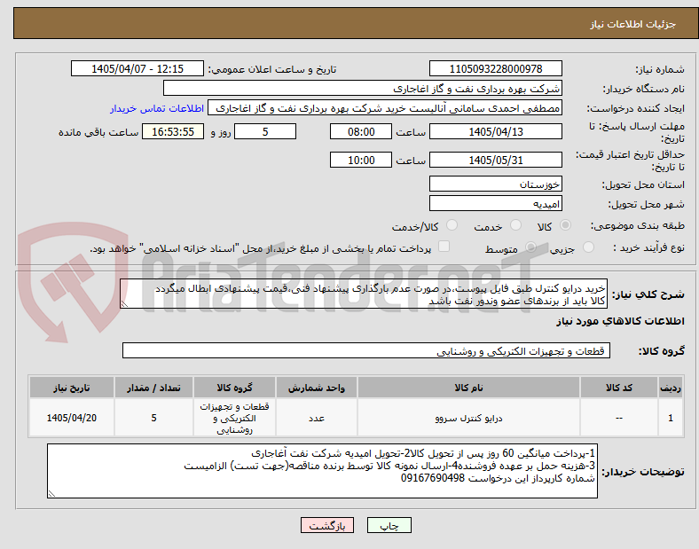
Task: Click the requester field مصطفی احمدی سامانی
Action: (385, 108)
